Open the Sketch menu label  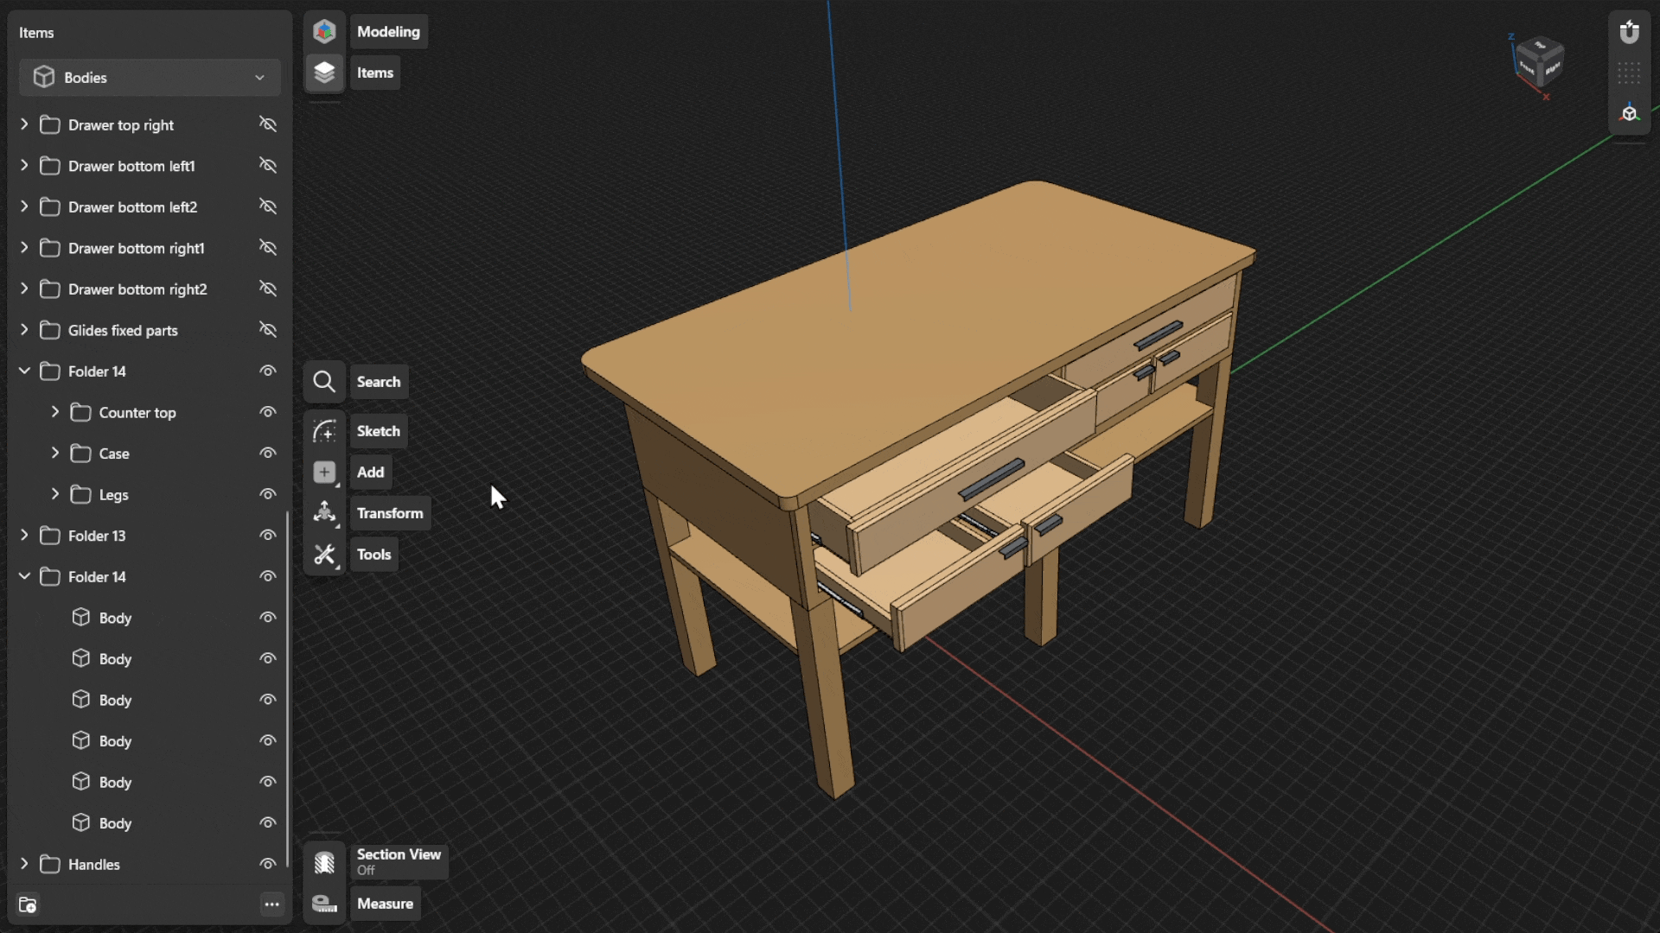(378, 431)
